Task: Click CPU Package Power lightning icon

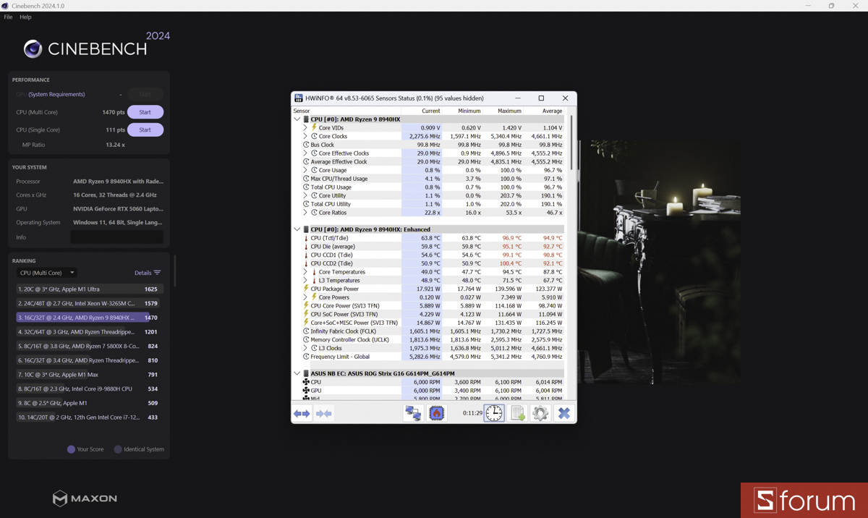Action: (306, 289)
